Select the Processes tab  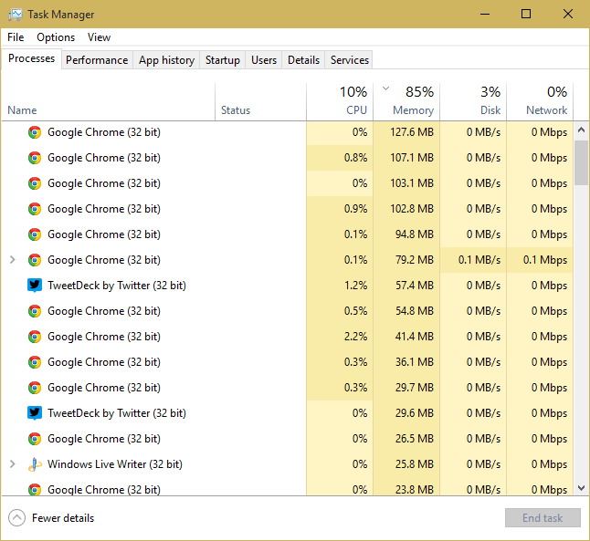(x=31, y=58)
